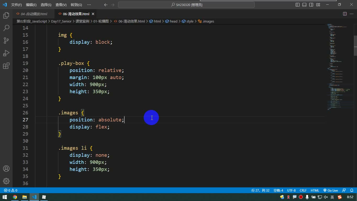Click the feedback icon in status bar

(344, 190)
